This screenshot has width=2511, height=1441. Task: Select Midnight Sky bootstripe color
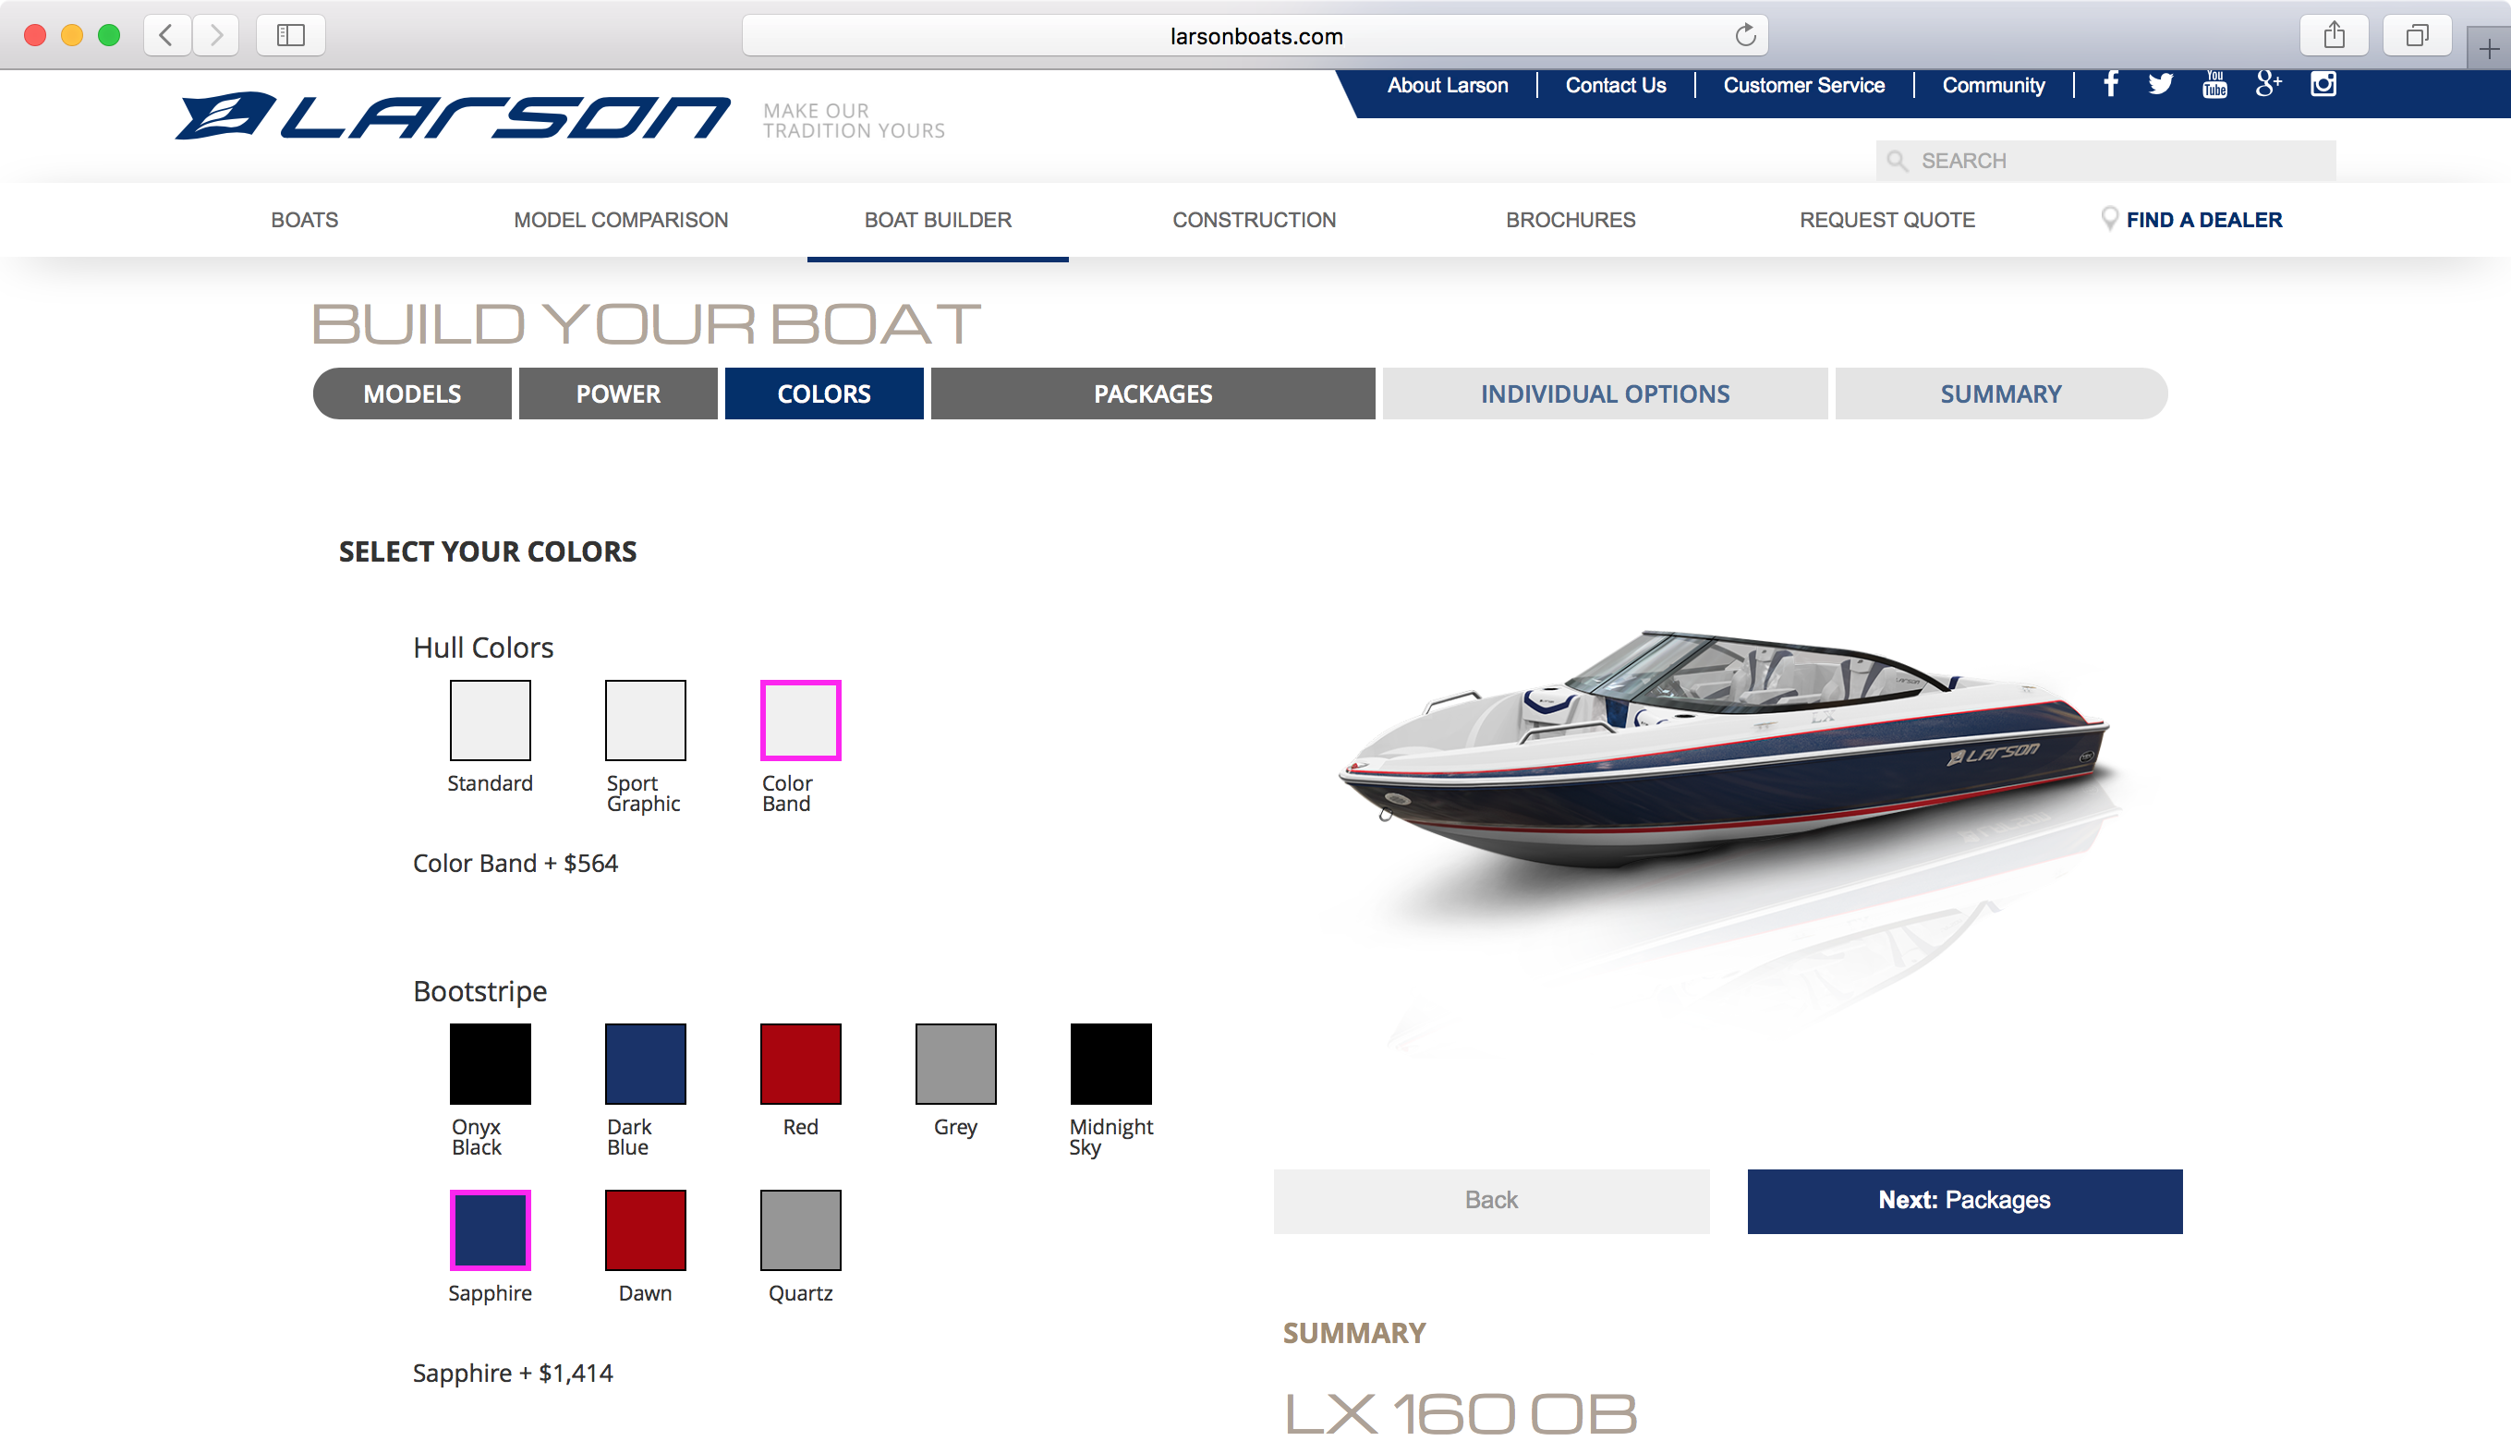click(x=1110, y=1063)
